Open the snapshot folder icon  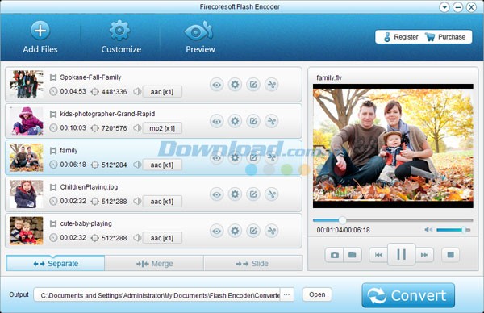click(353, 255)
